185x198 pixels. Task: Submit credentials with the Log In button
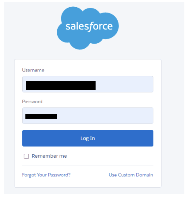point(88,138)
